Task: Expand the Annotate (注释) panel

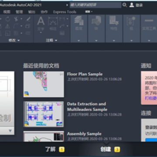Action: tap(52, 40)
